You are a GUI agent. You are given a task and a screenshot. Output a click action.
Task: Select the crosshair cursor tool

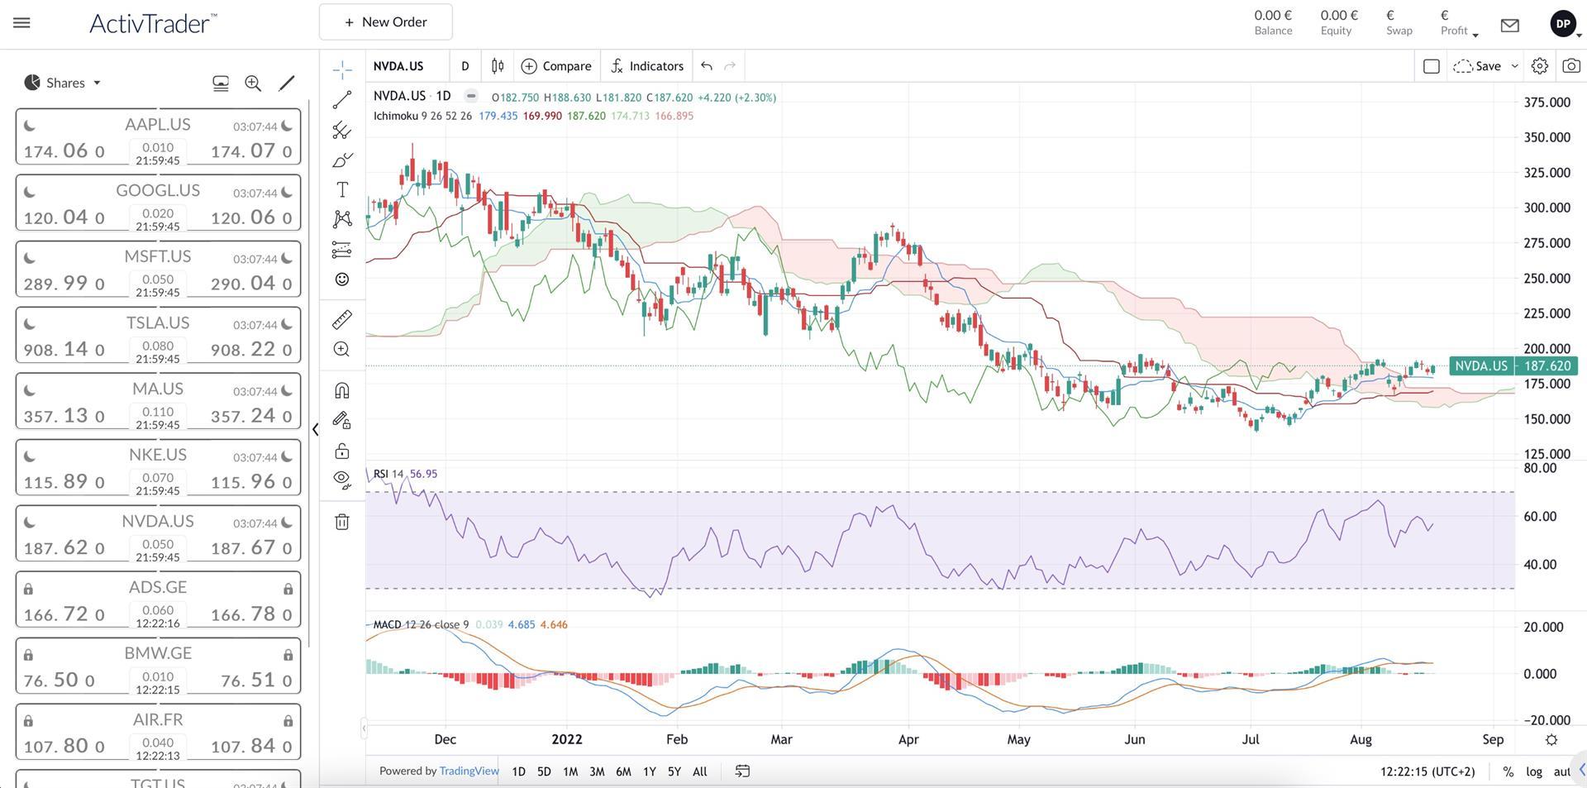click(x=342, y=69)
